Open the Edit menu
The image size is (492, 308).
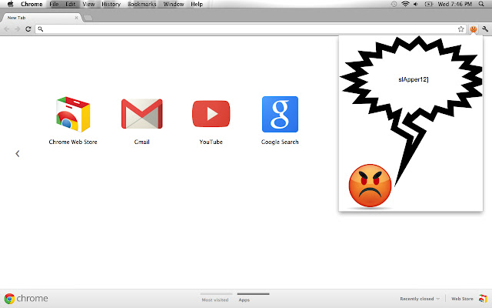pos(70,4)
